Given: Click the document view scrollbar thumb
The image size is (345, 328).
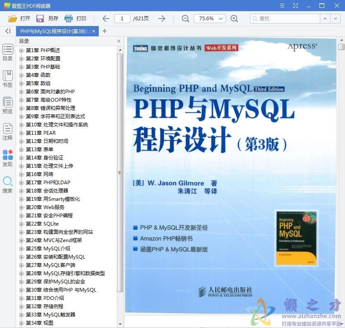Looking at the screenshot, I should (x=341, y=47).
